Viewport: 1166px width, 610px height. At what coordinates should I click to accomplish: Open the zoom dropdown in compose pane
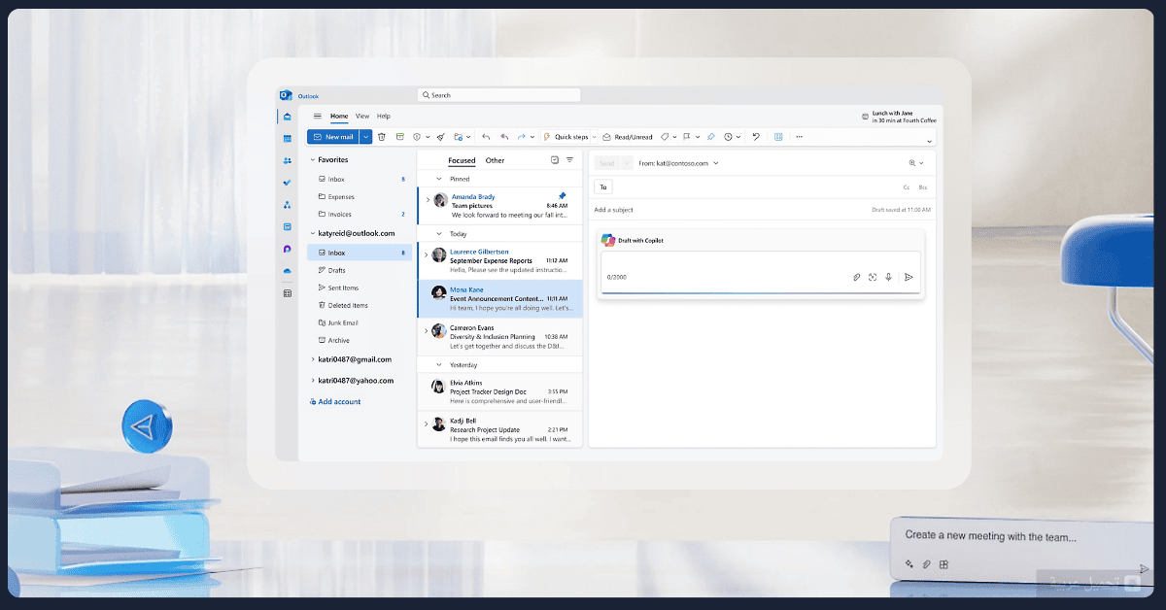coord(921,163)
